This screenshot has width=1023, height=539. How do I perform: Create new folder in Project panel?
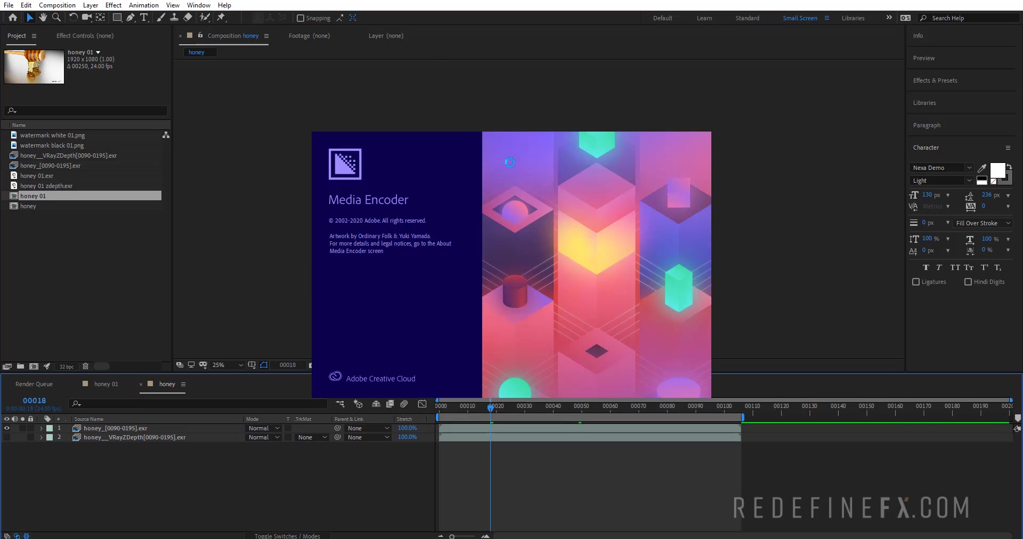coord(20,366)
